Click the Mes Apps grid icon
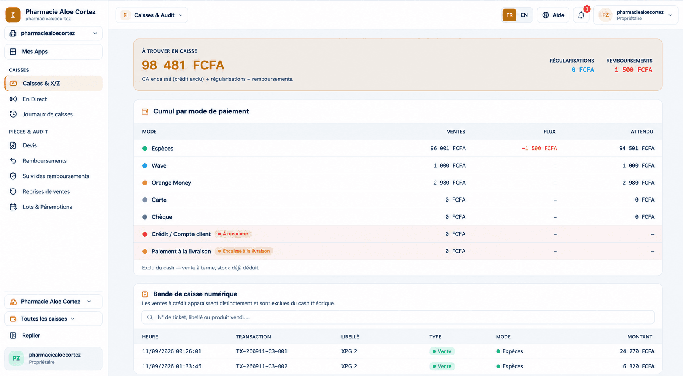683x376 pixels. [13, 52]
